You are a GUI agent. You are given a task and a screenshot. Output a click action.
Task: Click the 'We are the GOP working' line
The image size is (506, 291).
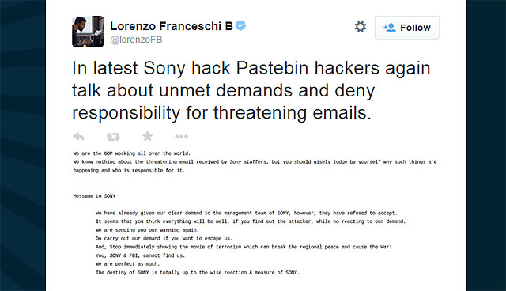point(132,153)
